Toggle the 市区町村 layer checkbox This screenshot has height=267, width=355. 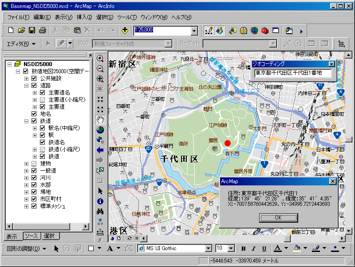34,199
